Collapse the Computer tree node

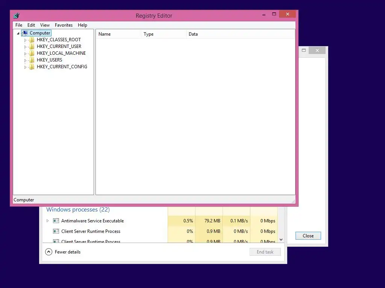18,33
